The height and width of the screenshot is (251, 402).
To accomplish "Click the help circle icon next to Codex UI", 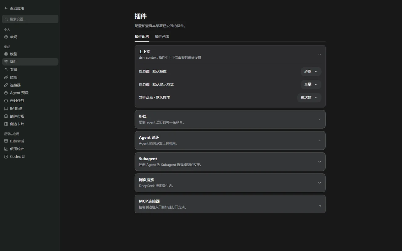I will click(6, 157).
